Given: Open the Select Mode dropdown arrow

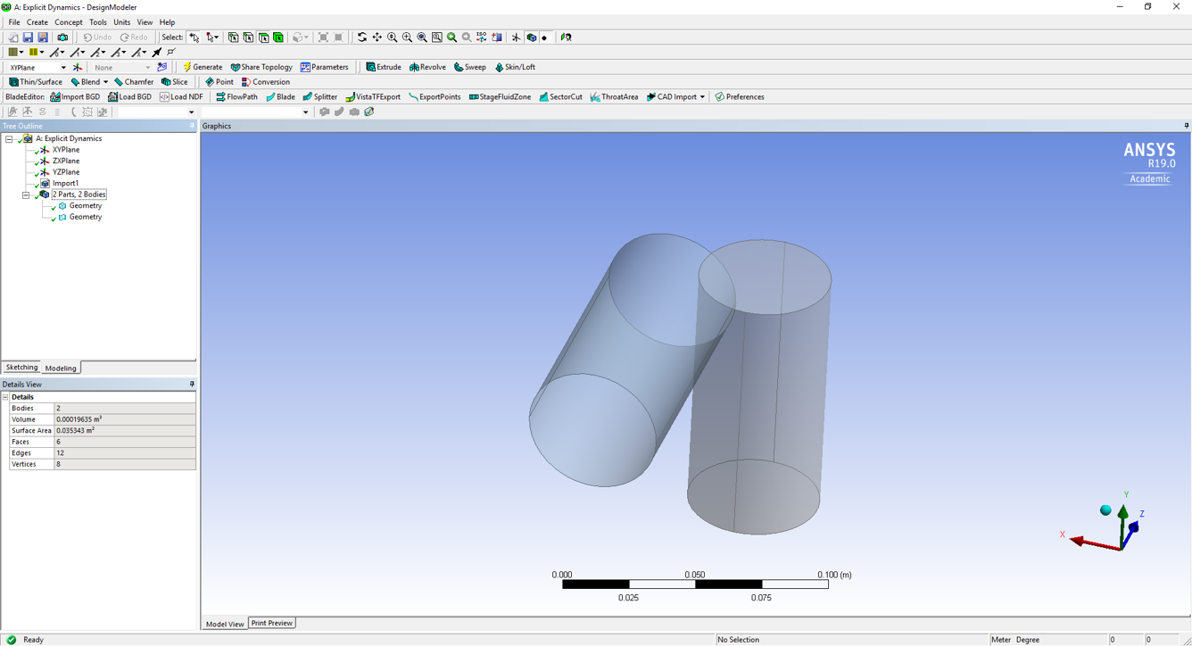Looking at the screenshot, I should click(217, 37).
